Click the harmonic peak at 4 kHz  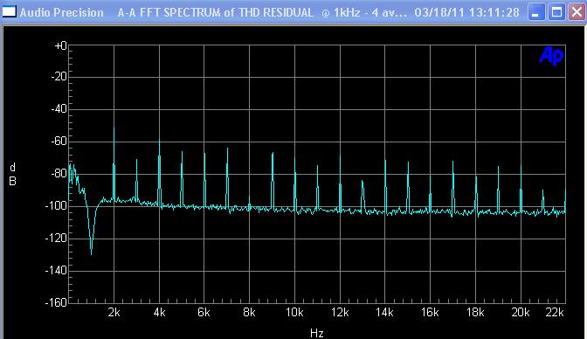(x=160, y=173)
